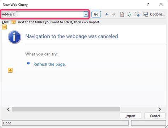This screenshot has height=128, width=168.
Task: Open the Options dialog
Action: click(157, 14)
